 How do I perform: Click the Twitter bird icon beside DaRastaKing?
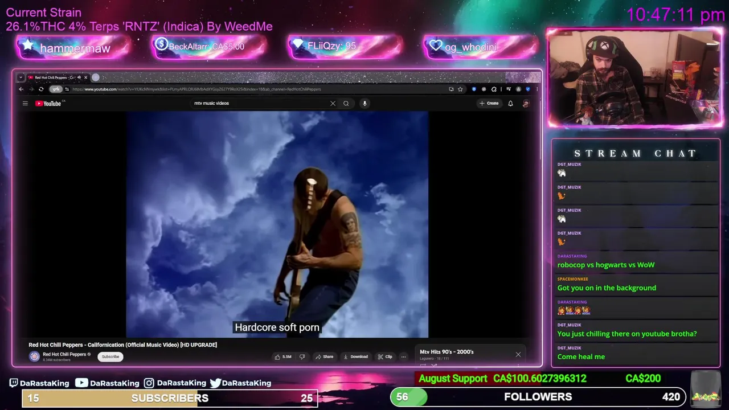[x=215, y=383]
